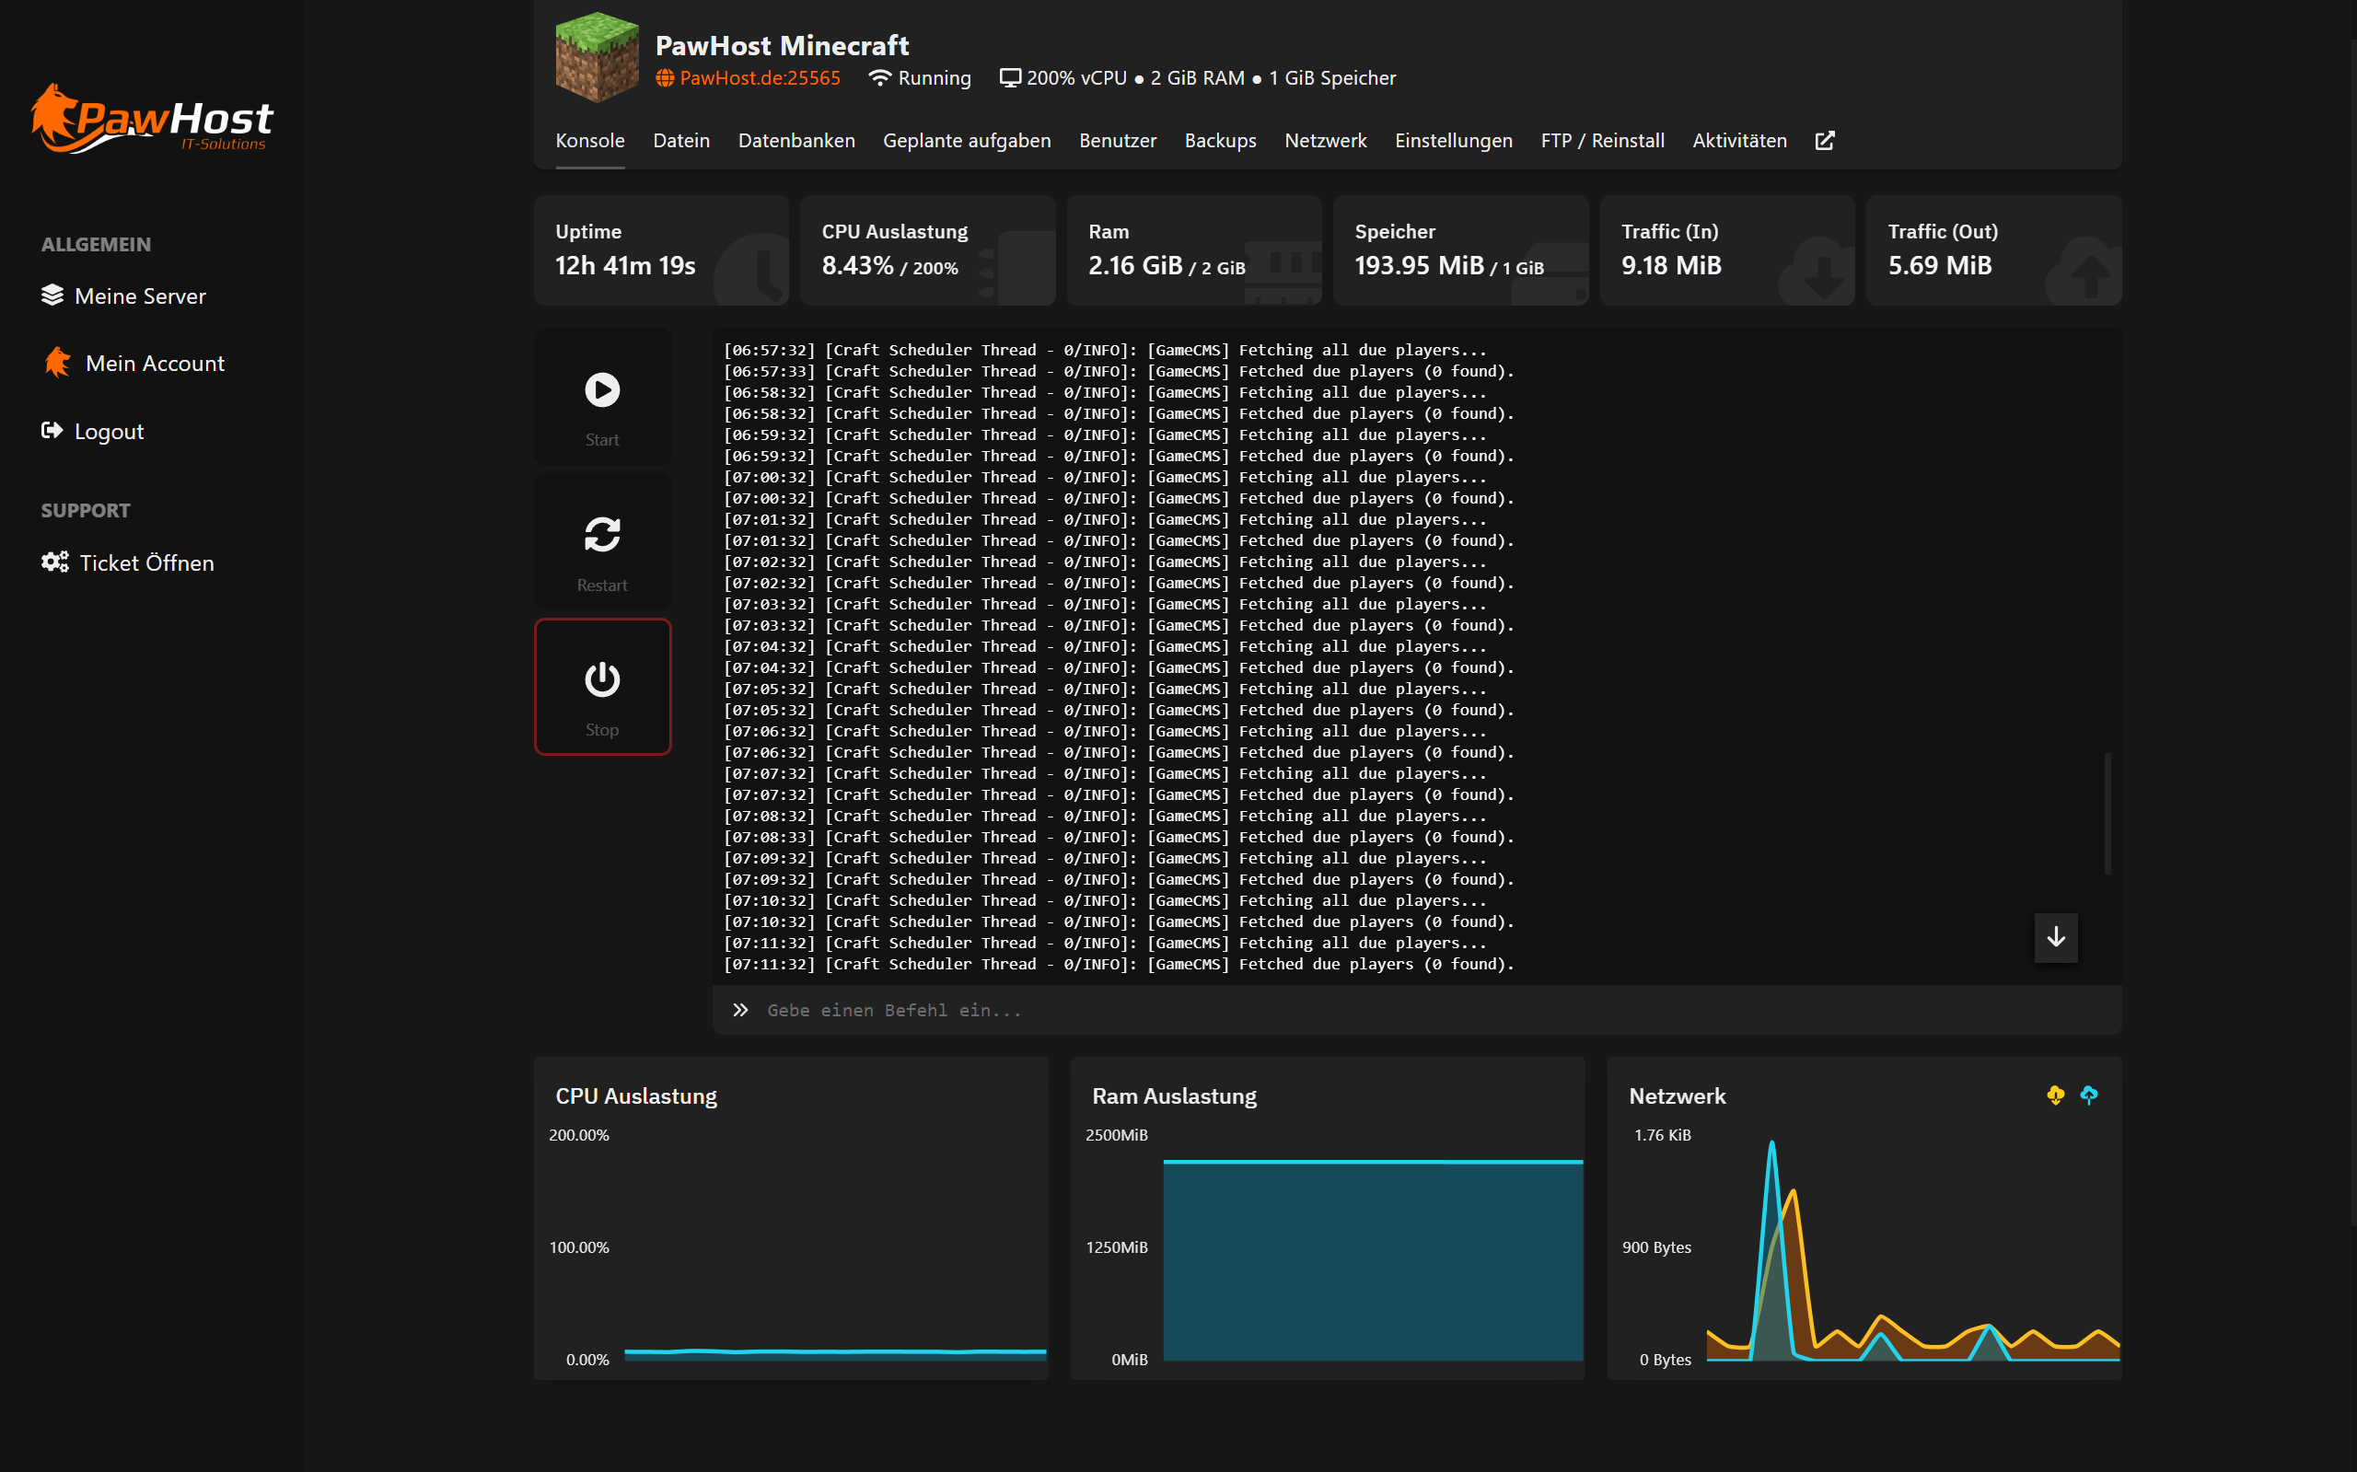This screenshot has height=1472, width=2357.
Task: Click the Traffic (In) card
Action: [x=1727, y=250]
